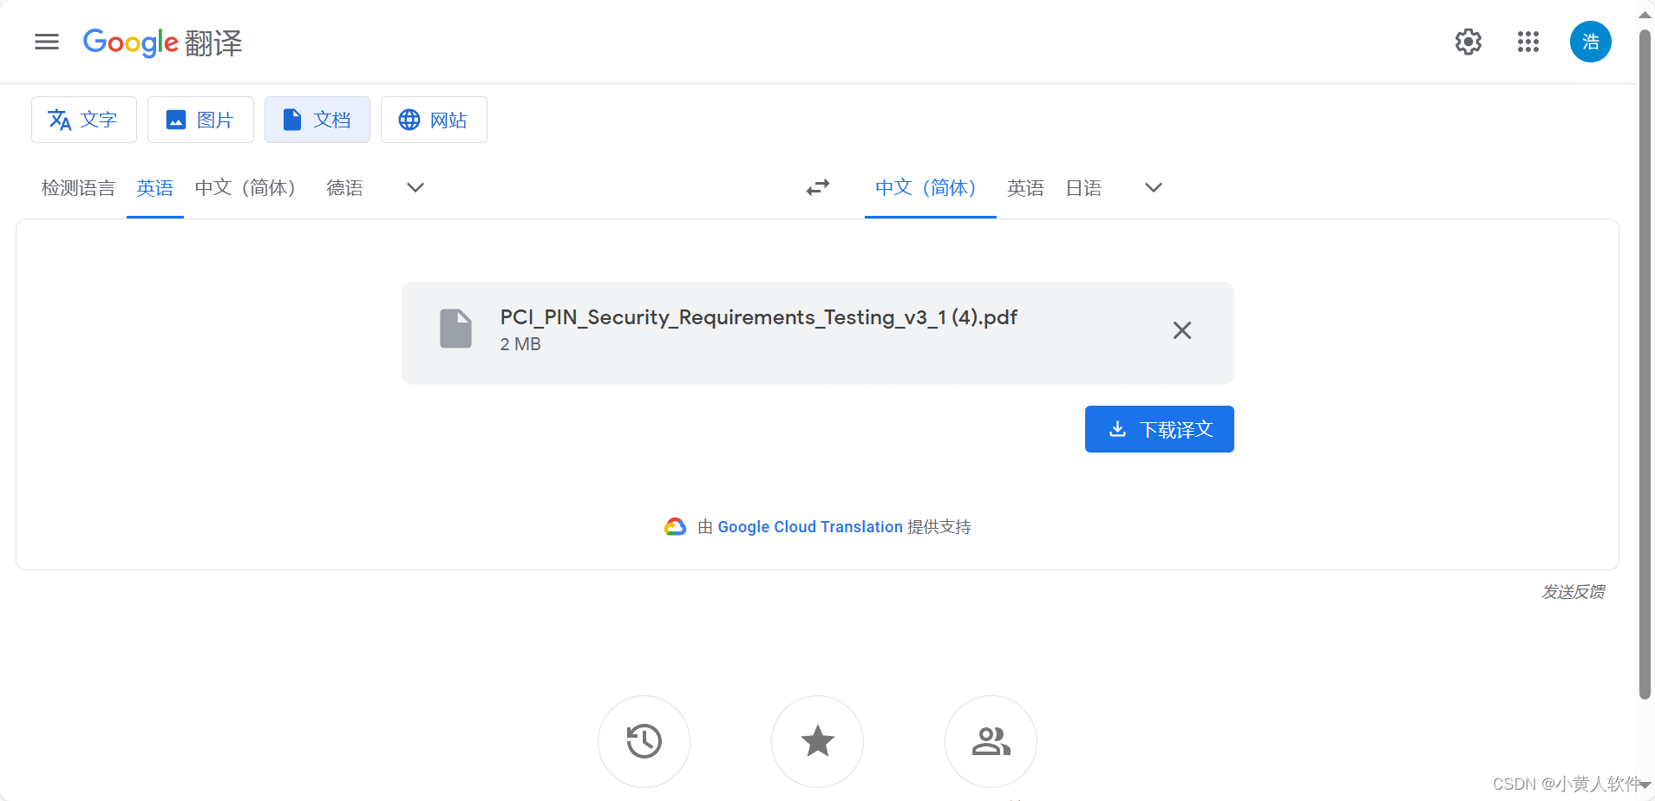
Task: Click the 发送反馈 feedback link
Action: [1573, 592]
